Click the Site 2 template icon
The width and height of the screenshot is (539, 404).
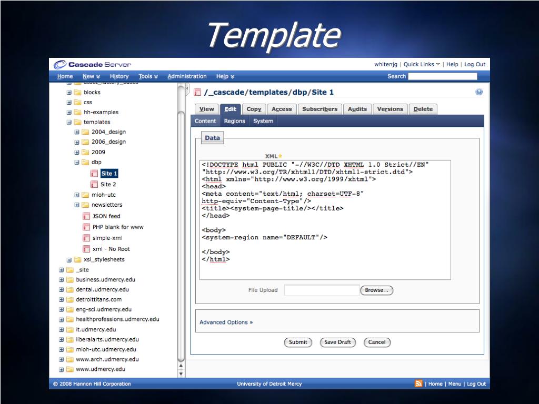pyautogui.click(x=94, y=184)
